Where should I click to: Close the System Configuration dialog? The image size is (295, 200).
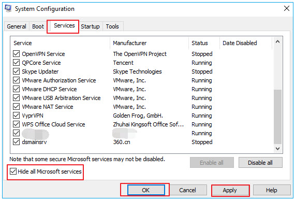pyautogui.click(x=287, y=8)
